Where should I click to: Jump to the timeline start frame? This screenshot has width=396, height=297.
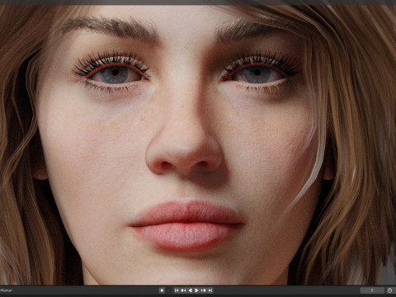[177, 290]
